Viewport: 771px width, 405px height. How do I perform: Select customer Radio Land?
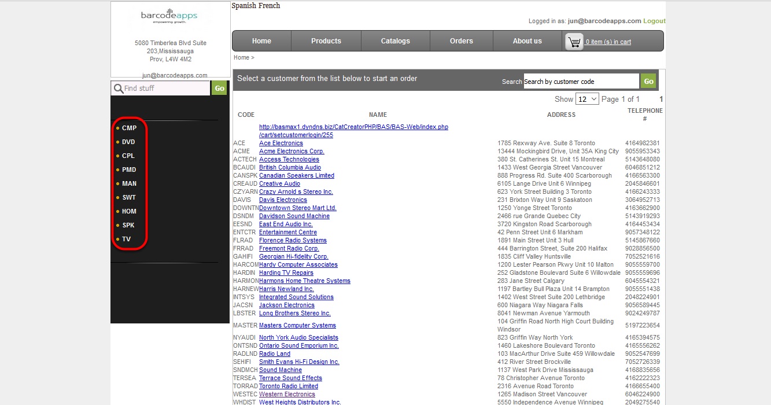pyautogui.click(x=275, y=354)
